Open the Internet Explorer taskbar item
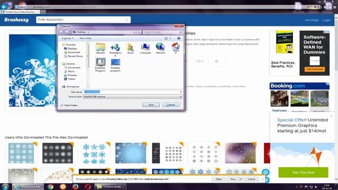Screen dimensions: 338x190 point(28,186)
